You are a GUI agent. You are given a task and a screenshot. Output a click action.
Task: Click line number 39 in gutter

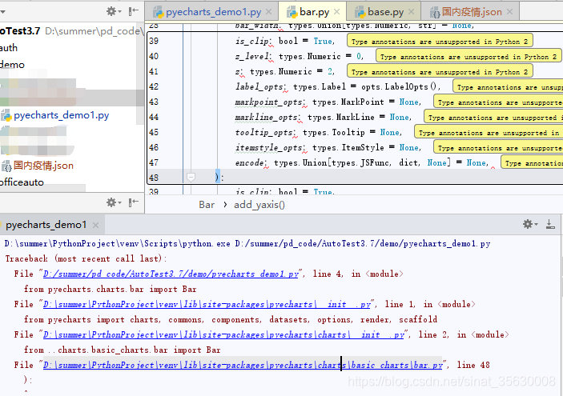point(154,41)
